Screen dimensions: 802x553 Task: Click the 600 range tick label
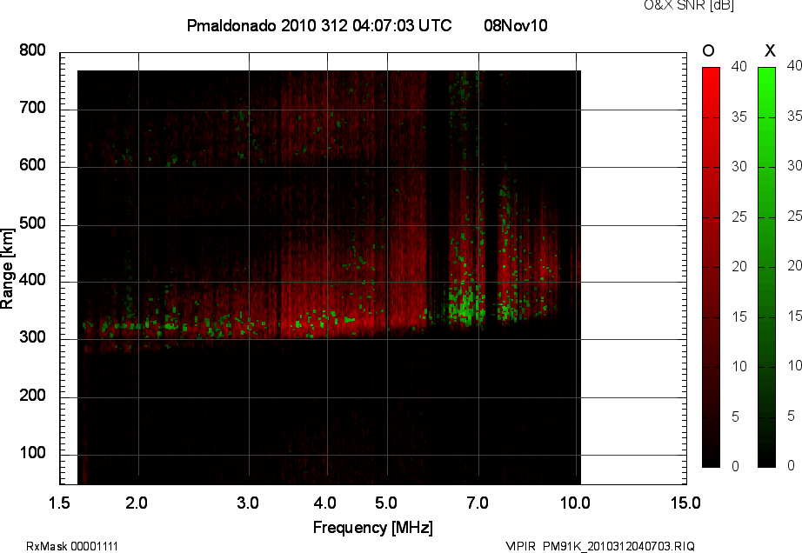tap(32, 165)
